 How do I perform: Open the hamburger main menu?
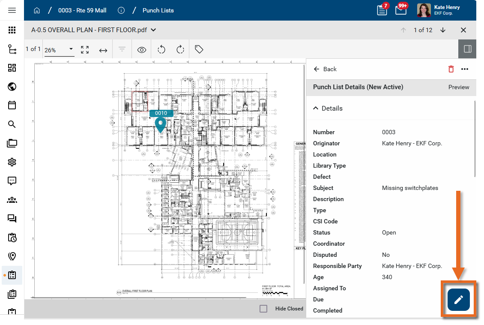[x=12, y=10]
